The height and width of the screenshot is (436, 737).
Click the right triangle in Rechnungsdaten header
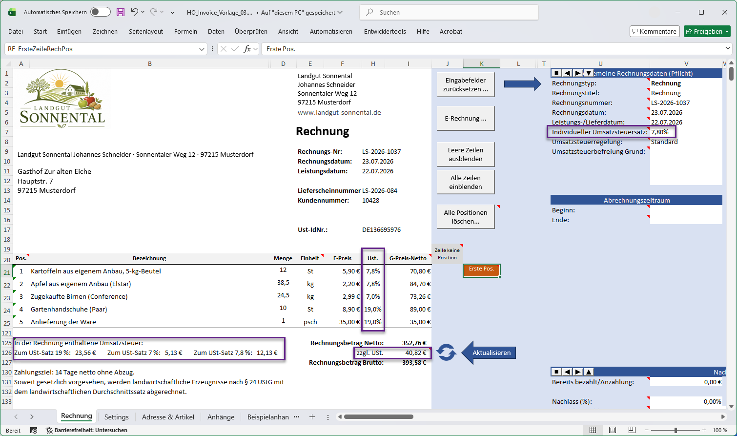578,73
